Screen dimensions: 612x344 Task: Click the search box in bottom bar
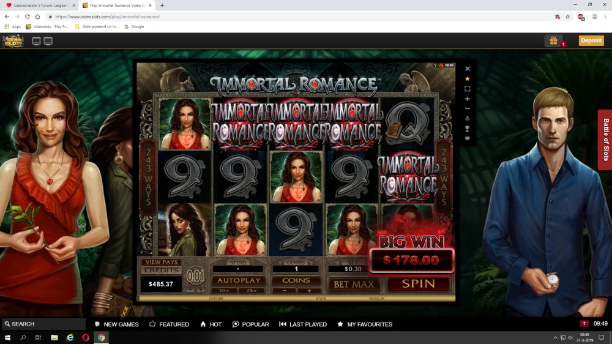(x=43, y=324)
